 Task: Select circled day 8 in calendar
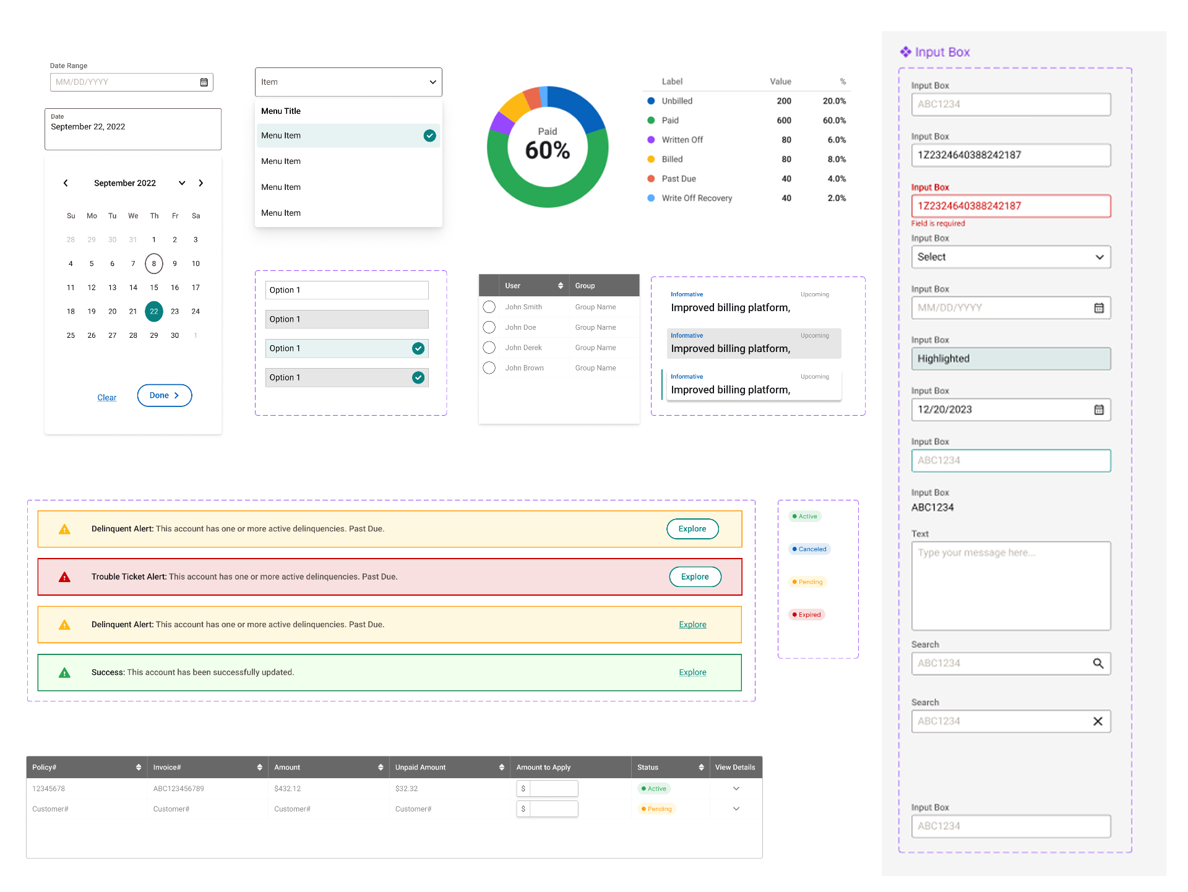click(154, 264)
